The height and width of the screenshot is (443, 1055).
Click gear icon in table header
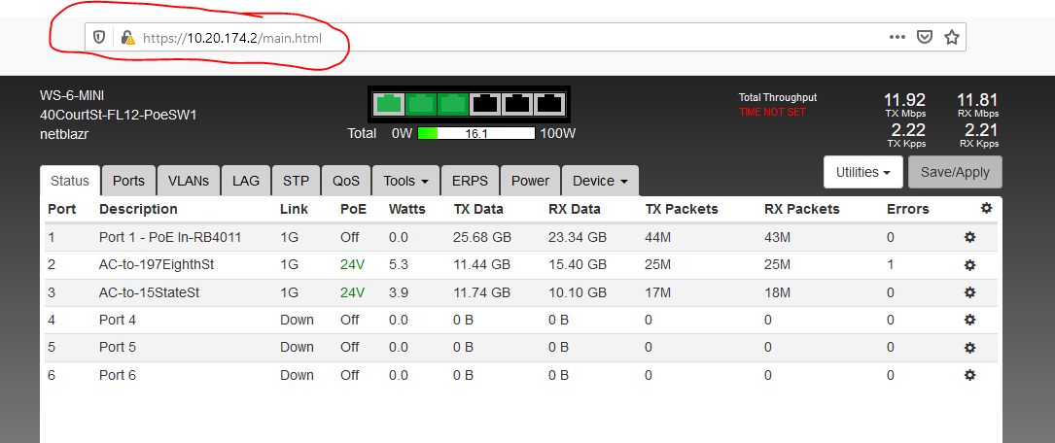coord(986,209)
